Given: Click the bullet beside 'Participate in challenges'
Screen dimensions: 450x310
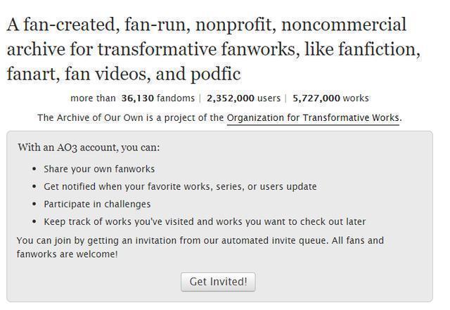Looking at the screenshot, I should 35,205.
